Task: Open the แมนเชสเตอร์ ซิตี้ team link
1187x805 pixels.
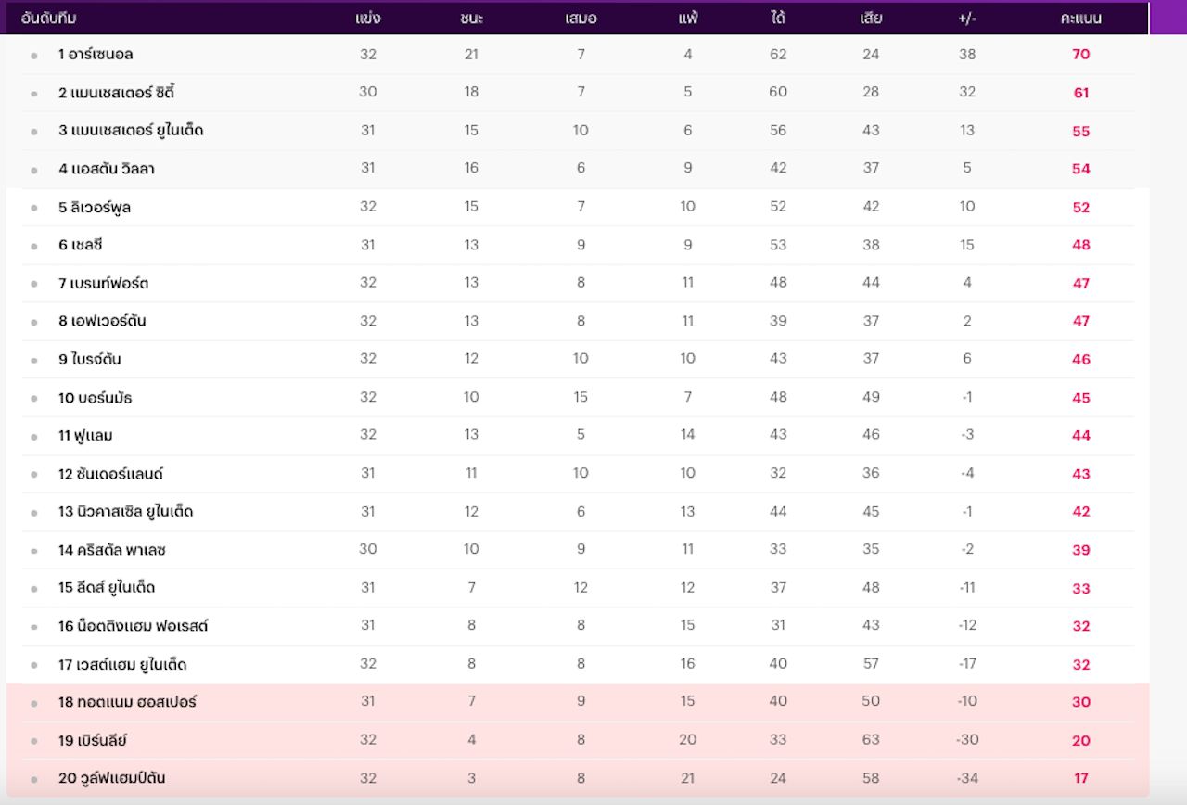Action: 117,93
